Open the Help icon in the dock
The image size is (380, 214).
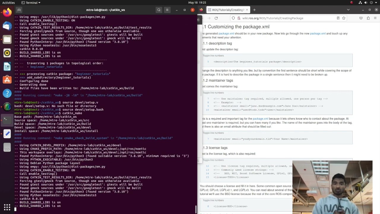[7, 93]
